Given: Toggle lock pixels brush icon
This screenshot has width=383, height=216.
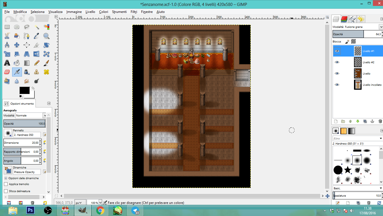Looking at the screenshot, I should coord(347,41).
